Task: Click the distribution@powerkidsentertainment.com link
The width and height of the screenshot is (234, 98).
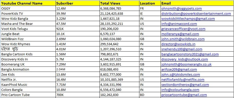Action: tap(196, 14)
